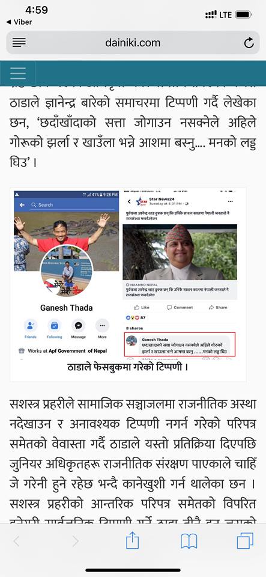This screenshot has width=266, height=577.
Task: Go back with Safari back arrow
Action: [x=17, y=541]
